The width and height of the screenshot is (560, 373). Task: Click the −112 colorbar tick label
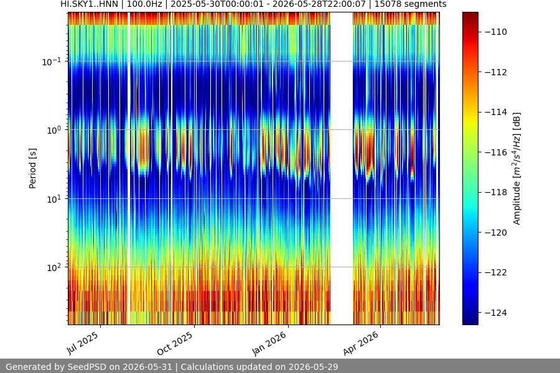pyautogui.click(x=496, y=72)
